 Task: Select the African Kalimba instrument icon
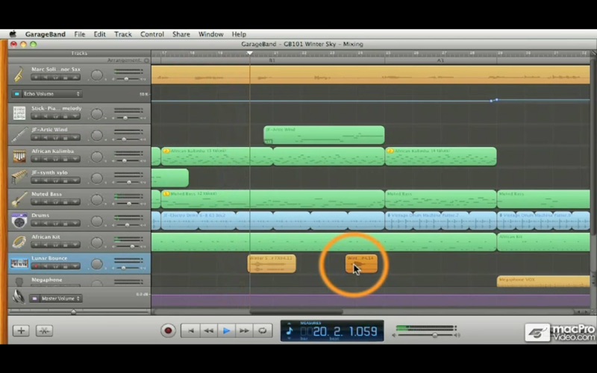click(x=19, y=156)
